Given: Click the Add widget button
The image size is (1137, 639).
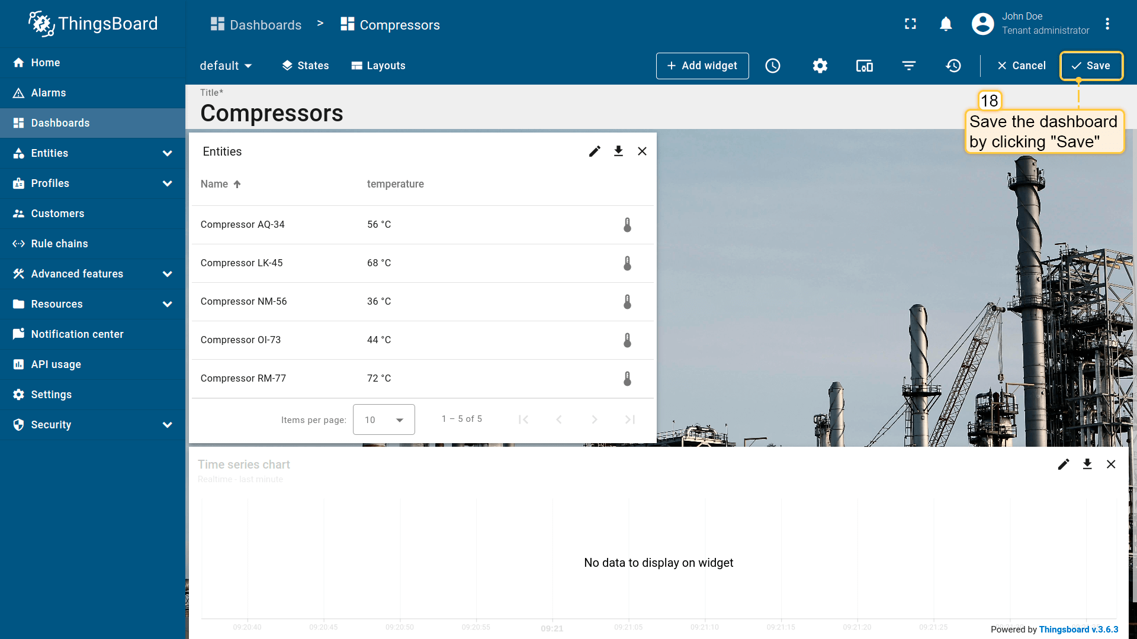Looking at the screenshot, I should click(x=702, y=66).
